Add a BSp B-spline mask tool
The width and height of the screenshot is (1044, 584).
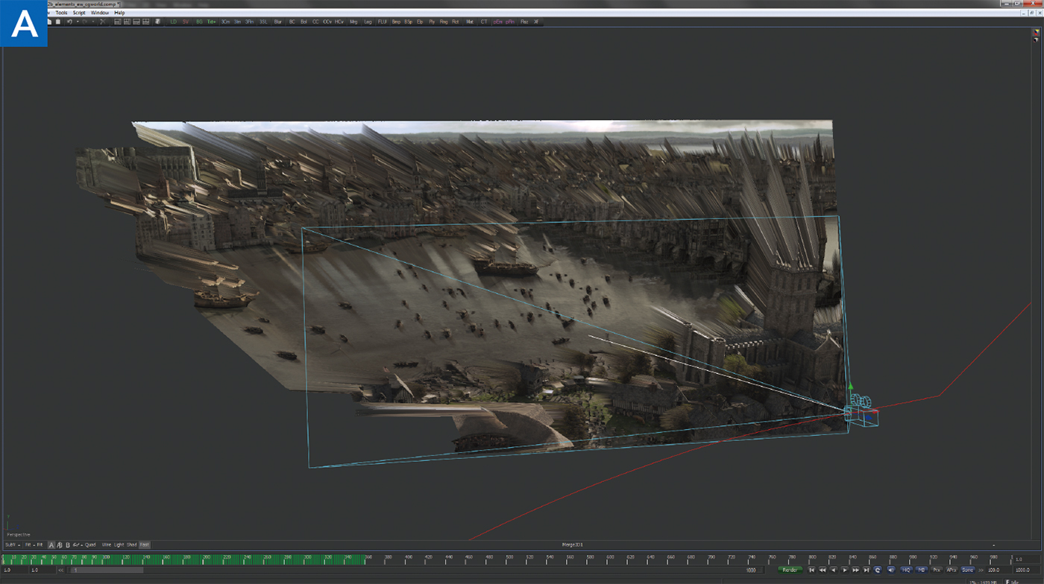[x=408, y=22]
